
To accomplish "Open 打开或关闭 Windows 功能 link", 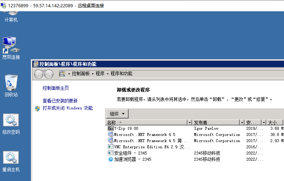I will (68, 108).
